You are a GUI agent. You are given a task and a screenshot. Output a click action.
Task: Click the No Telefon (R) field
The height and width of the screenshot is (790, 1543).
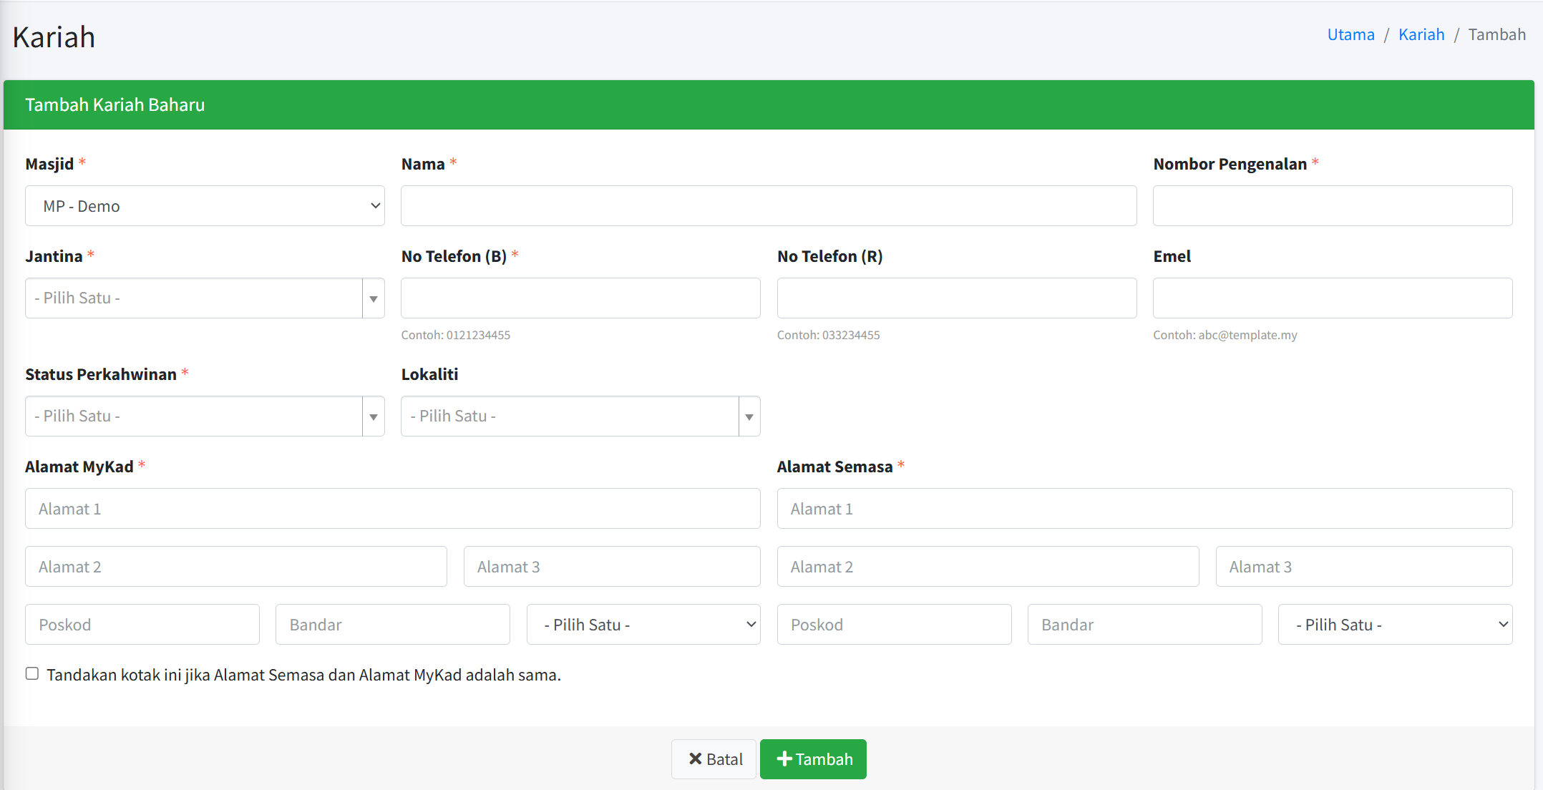[x=957, y=298]
